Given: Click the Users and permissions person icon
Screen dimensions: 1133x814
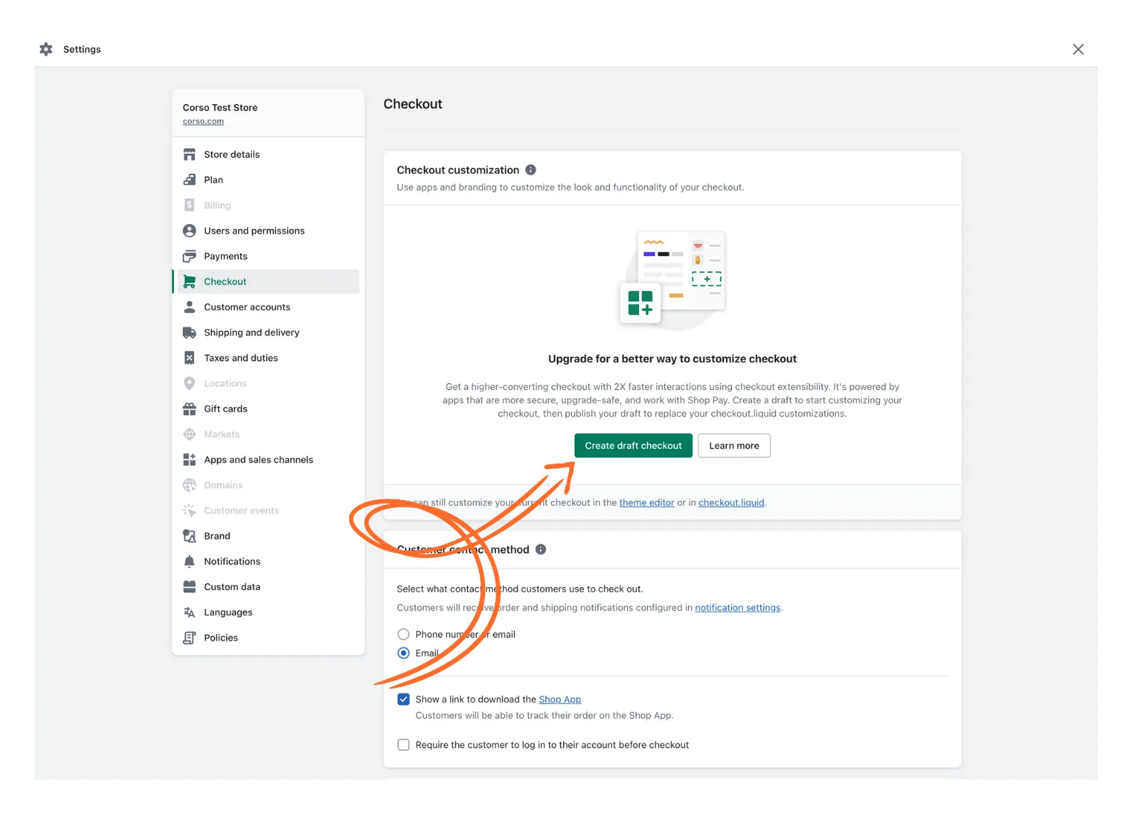Looking at the screenshot, I should point(189,230).
